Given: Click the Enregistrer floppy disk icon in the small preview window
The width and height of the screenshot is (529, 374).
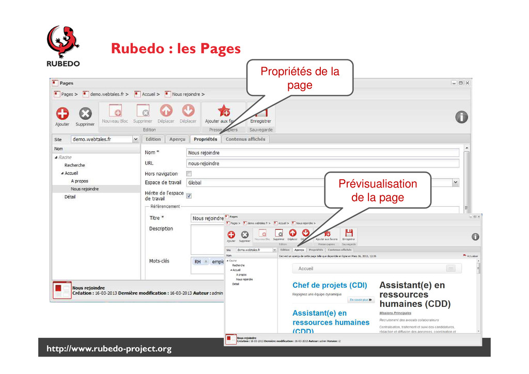Looking at the screenshot, I should click(x=349, y=233).
